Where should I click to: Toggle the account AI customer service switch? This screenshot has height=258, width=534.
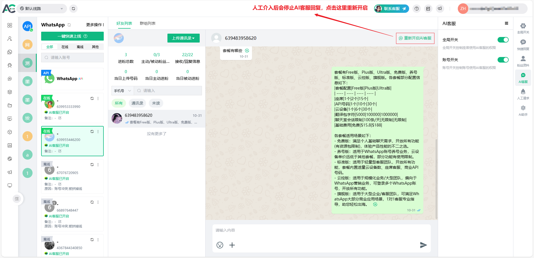[503, 60]
